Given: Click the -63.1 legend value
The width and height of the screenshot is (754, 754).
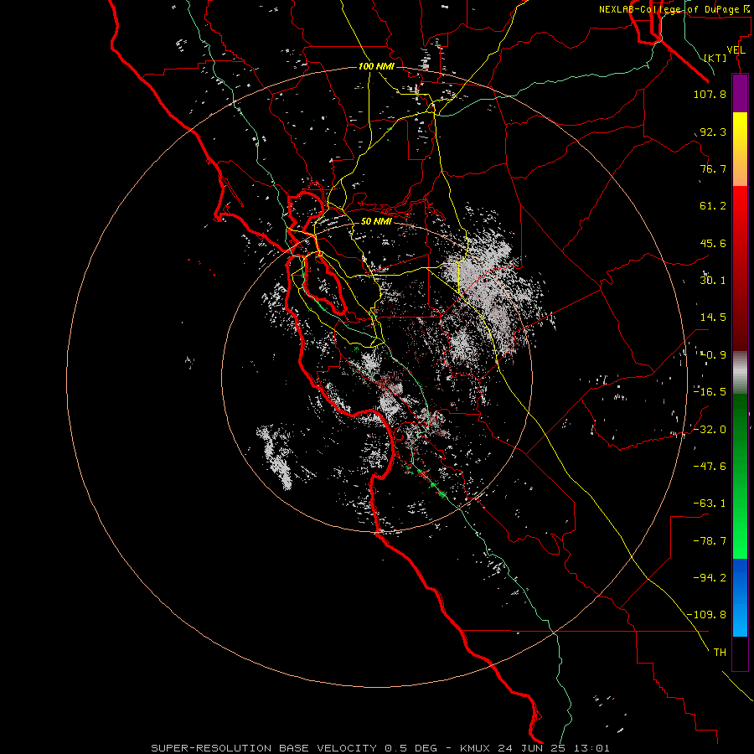Looking at the screenshot, I should pos(710,504).
